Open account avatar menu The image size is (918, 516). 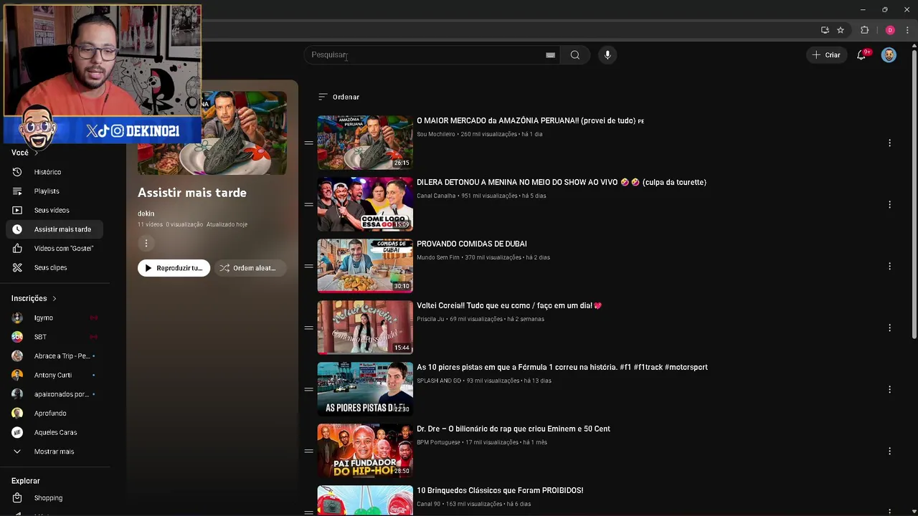pos(889,55)
